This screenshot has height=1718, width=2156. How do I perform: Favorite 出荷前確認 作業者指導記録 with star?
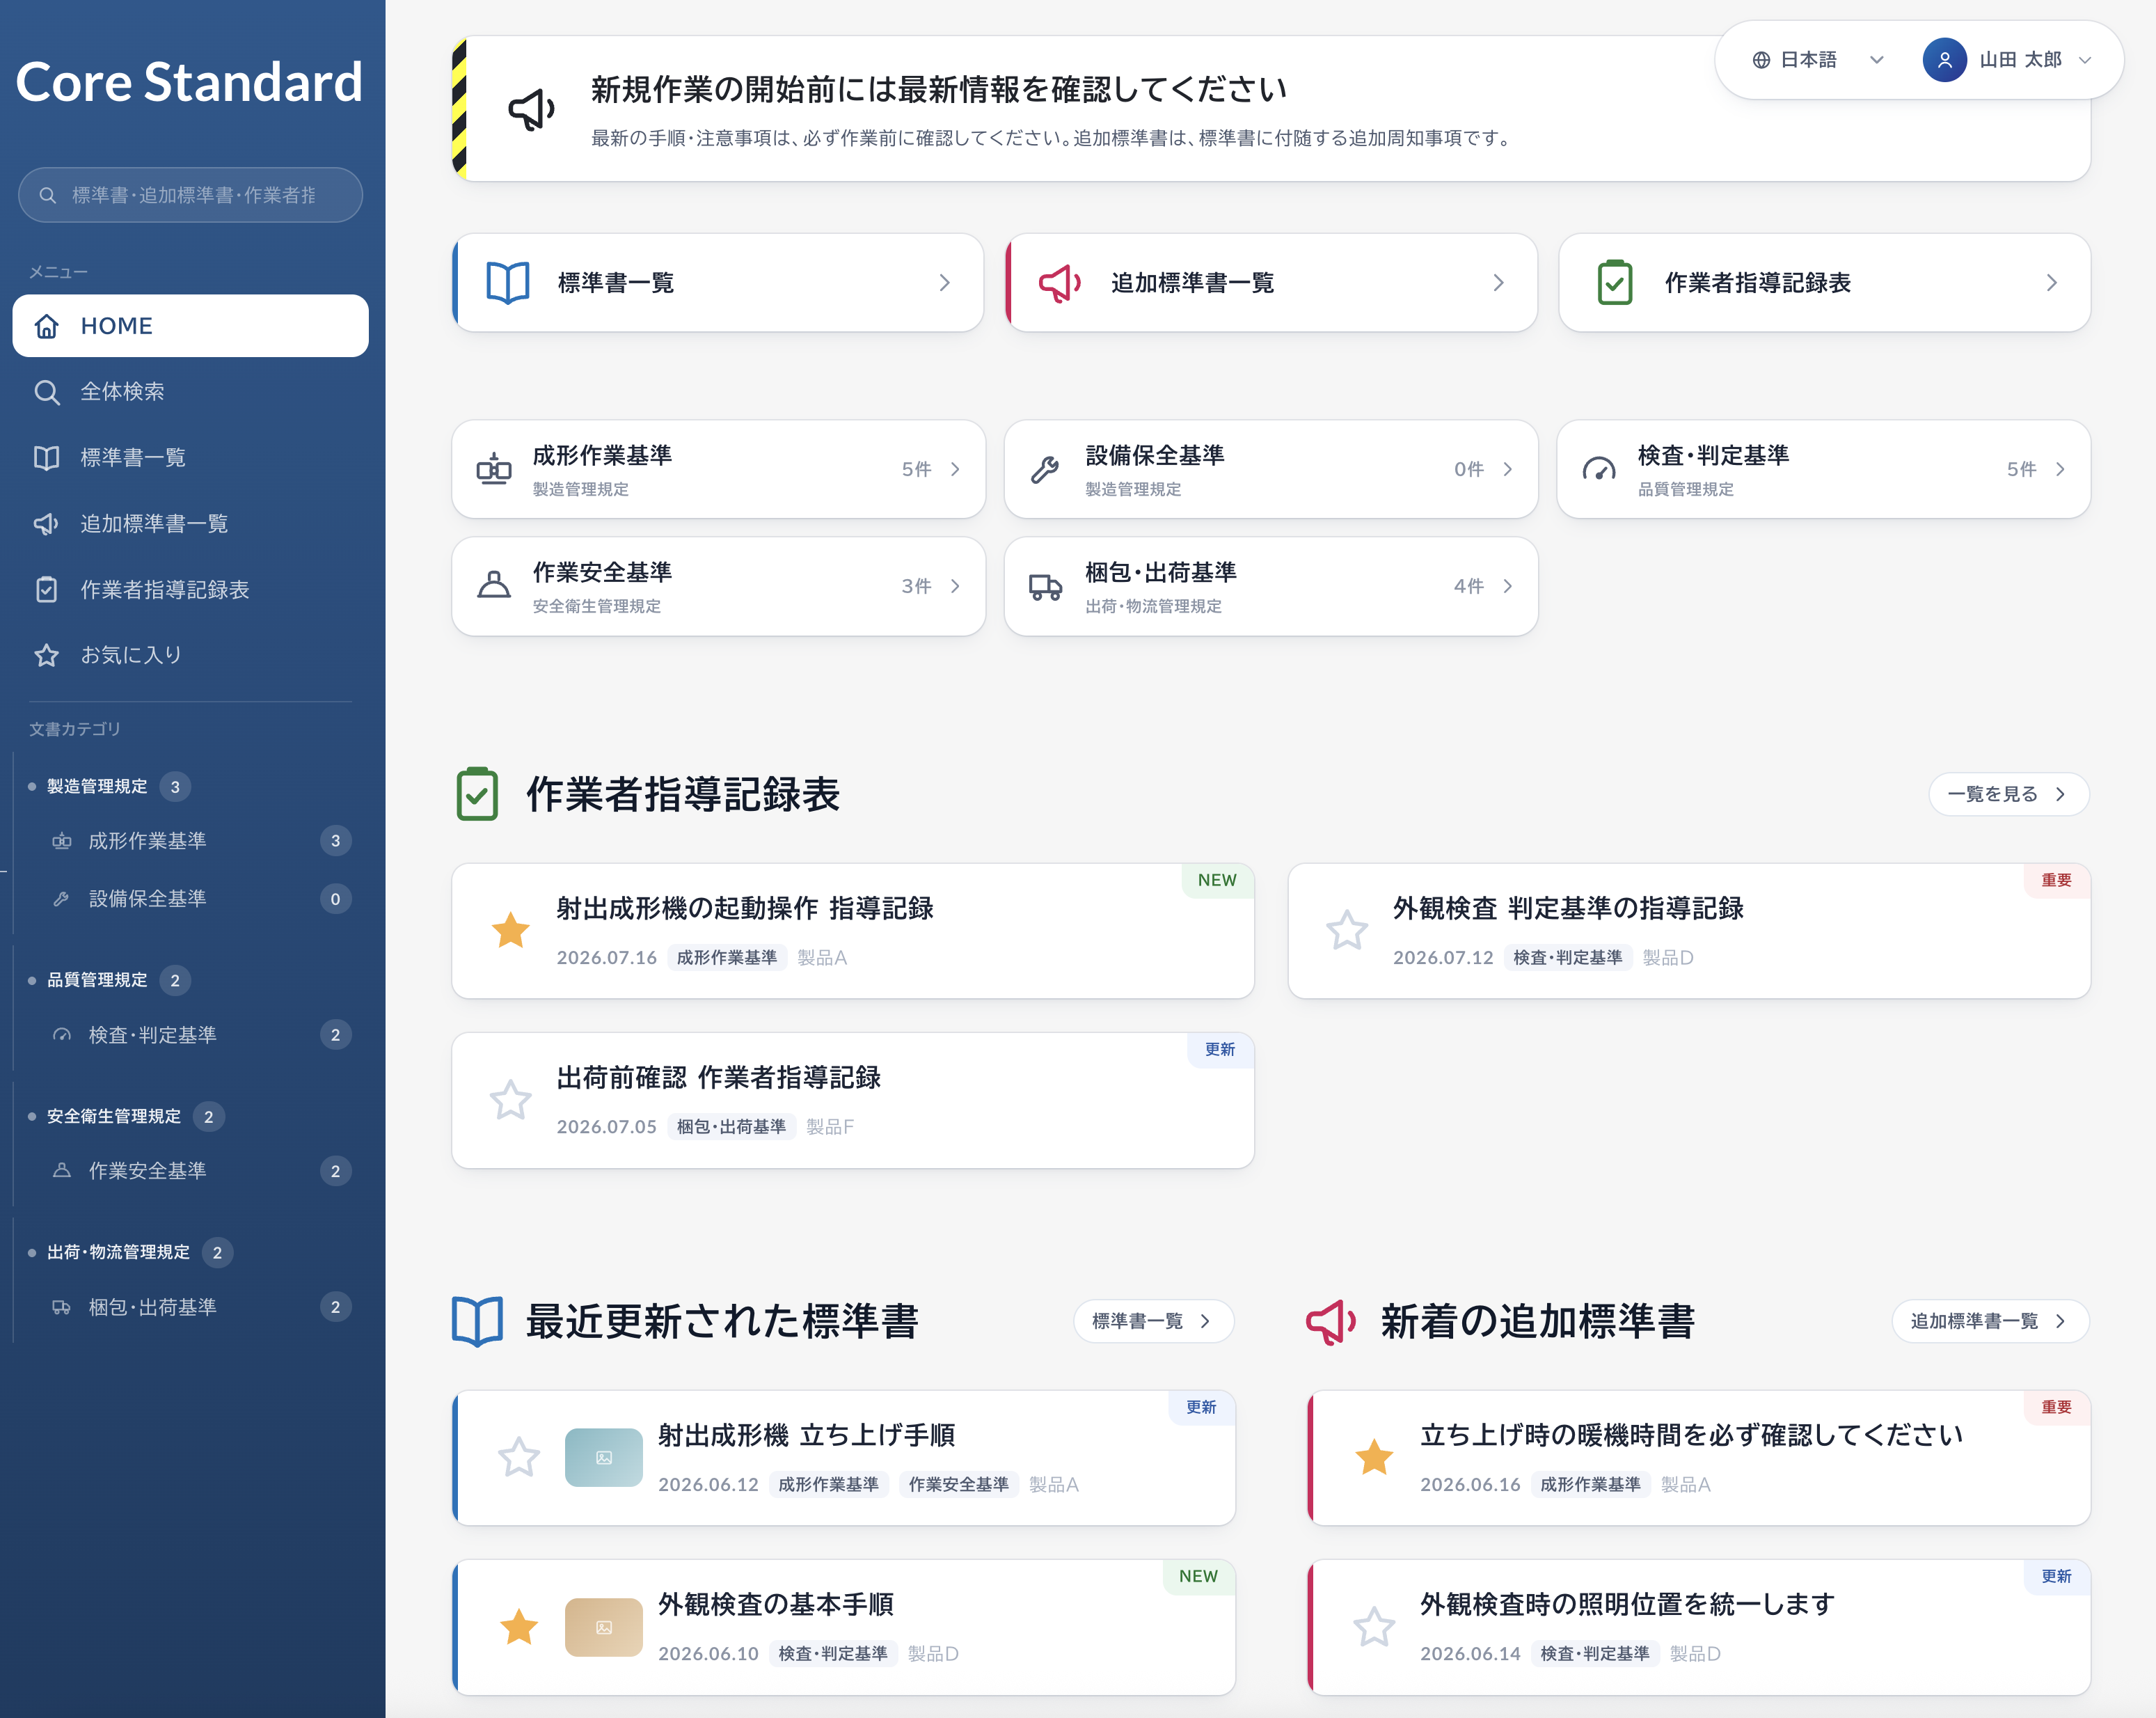(x=511, y=1100)
